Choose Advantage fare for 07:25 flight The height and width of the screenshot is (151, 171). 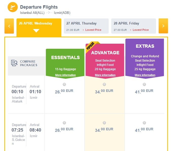click(104, 123)
